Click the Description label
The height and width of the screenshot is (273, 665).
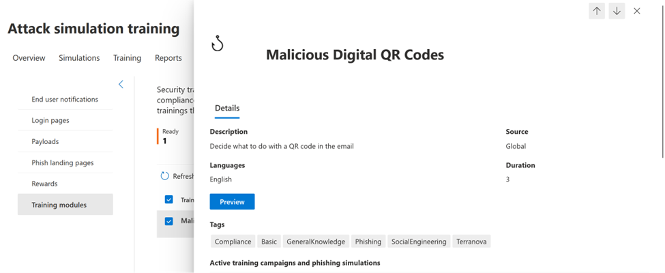coord(228,132)
